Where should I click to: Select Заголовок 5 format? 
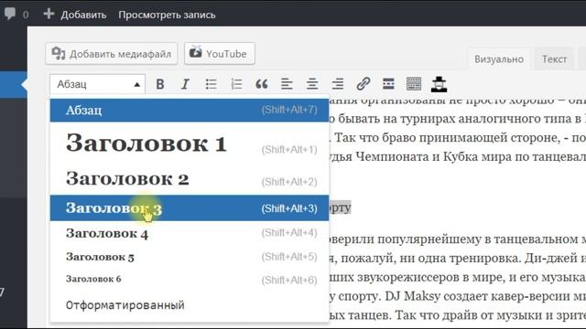coord(190,257)
